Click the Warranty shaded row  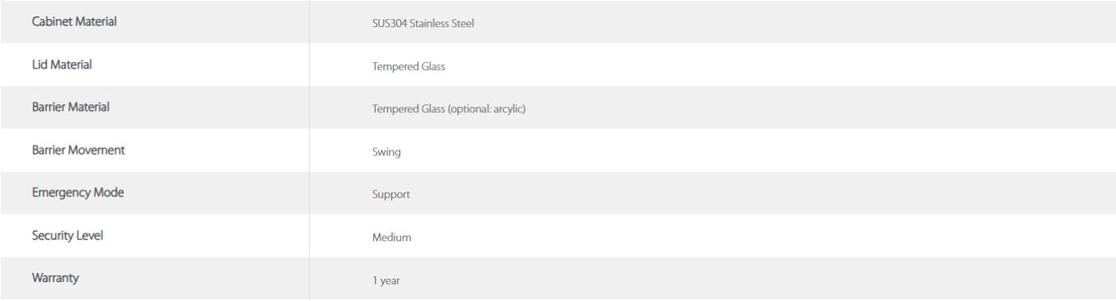click(x=558, y=279)
